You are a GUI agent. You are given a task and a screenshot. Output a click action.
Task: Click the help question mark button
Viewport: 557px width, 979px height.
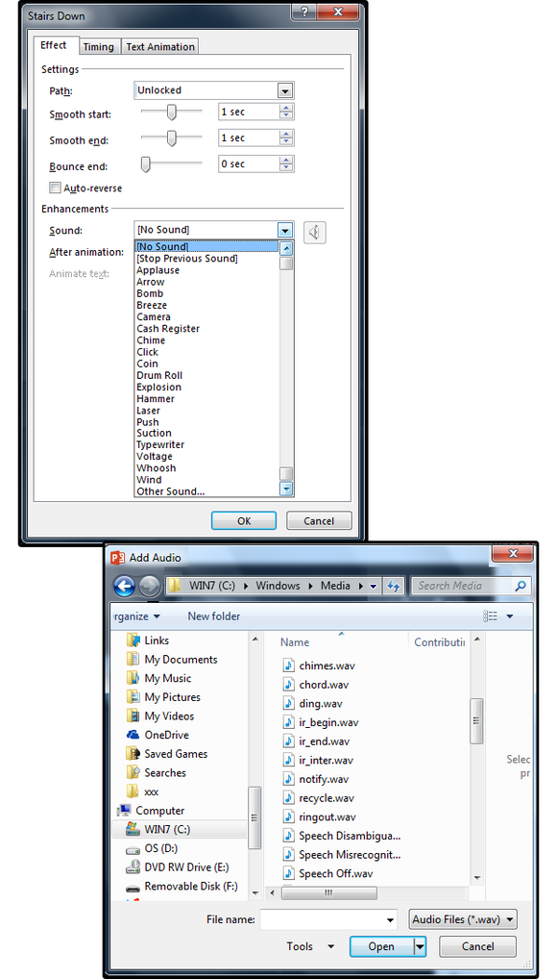[x=303, y=11]
